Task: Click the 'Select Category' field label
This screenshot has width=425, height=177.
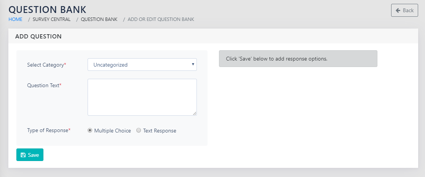Action: click(x=45, y=65)
